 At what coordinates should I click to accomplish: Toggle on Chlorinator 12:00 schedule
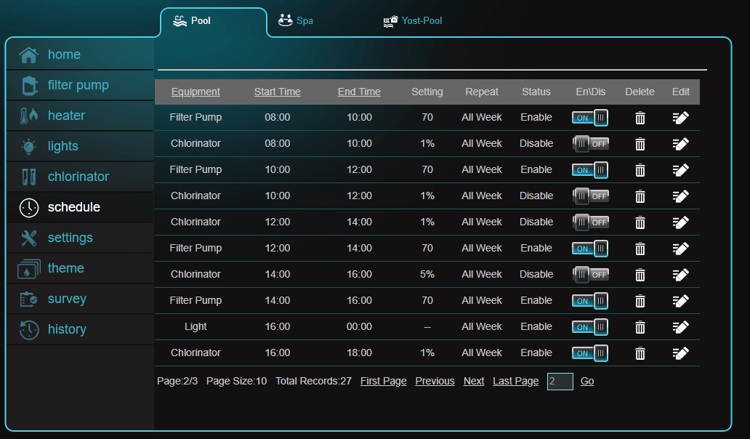pyautogui.click(x=590, y=222)
